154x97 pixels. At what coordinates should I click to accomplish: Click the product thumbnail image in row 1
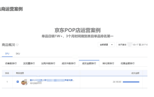(x=24, y=82)
